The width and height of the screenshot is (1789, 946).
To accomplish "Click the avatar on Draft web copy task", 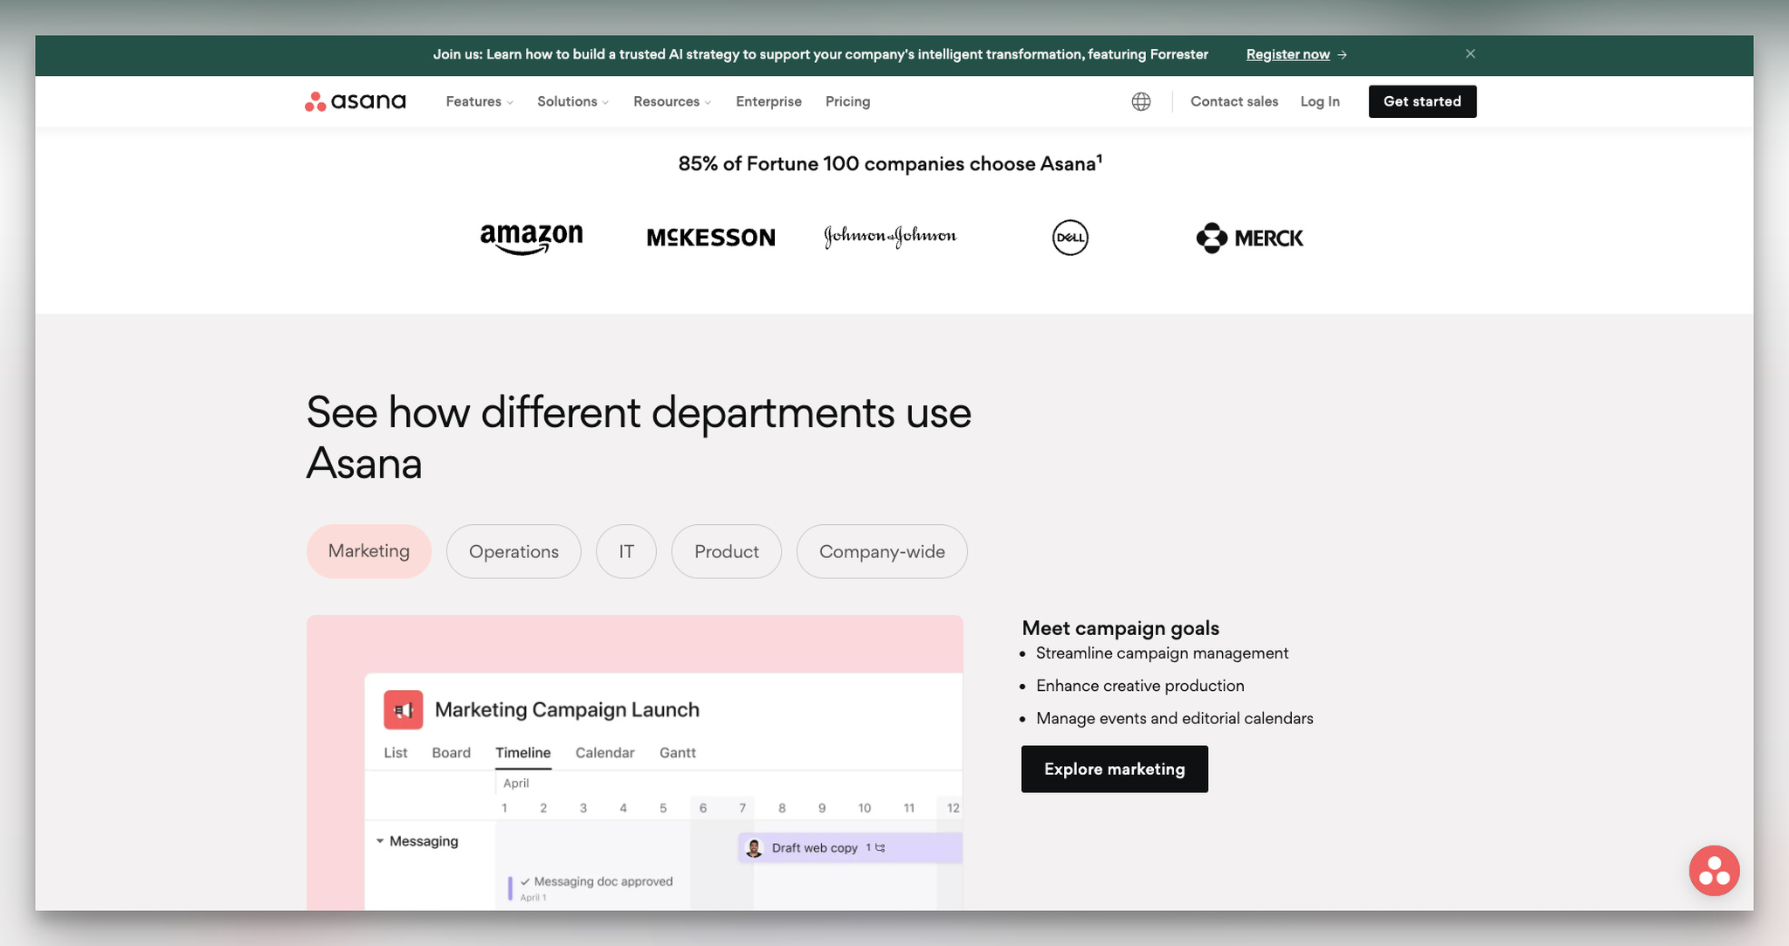I will pos(754,847).
